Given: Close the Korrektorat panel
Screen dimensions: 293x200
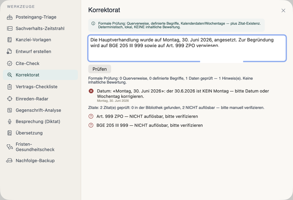Looking at the screenshot, I should (x=283, y=11).
